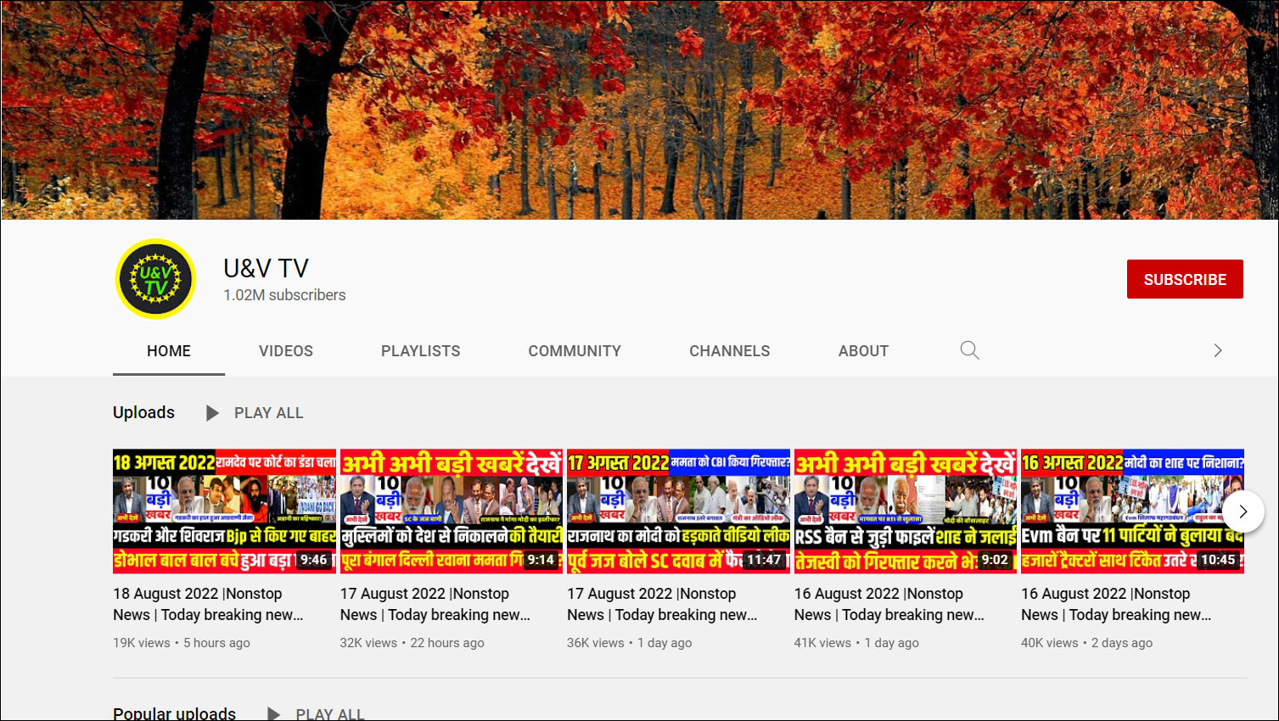Switch to the Videos tab
1279x721 pixels.
(x=285, y=351)
